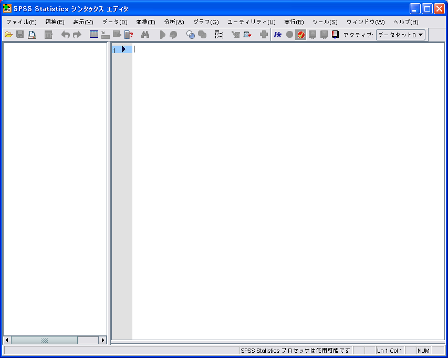The height and width of the screenshot is (358, 448).
Task: Open the 実行(R) menu
Action: click(x=294, y=22)
